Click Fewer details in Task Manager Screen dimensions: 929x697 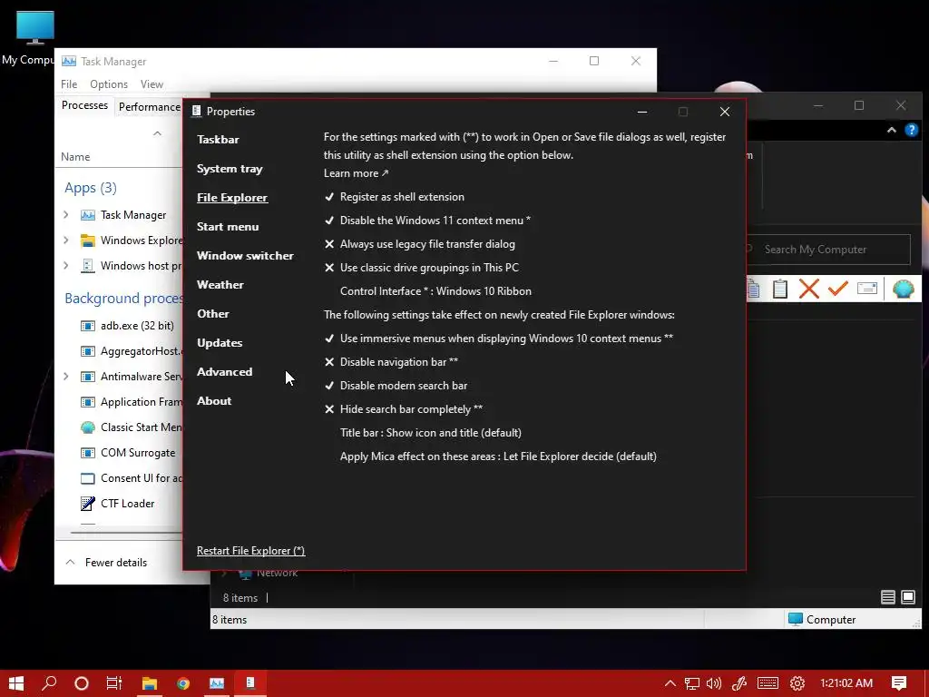[x=106, y=563]
